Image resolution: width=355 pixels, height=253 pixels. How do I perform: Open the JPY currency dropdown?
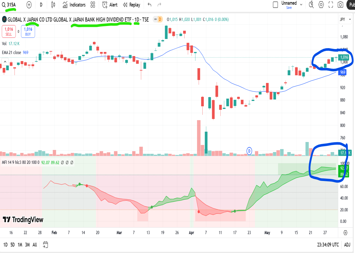[344, 19]
